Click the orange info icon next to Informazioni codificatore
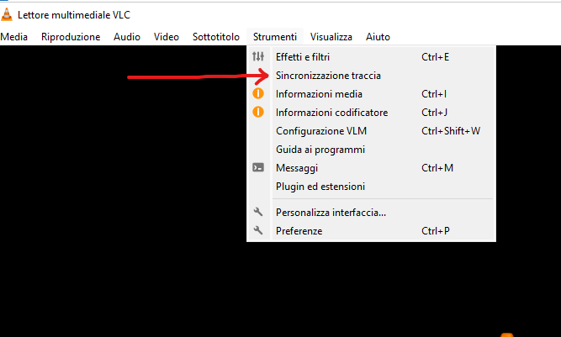Image resolution: width=561 pixels, height=337 pixels. coord(258,113)
